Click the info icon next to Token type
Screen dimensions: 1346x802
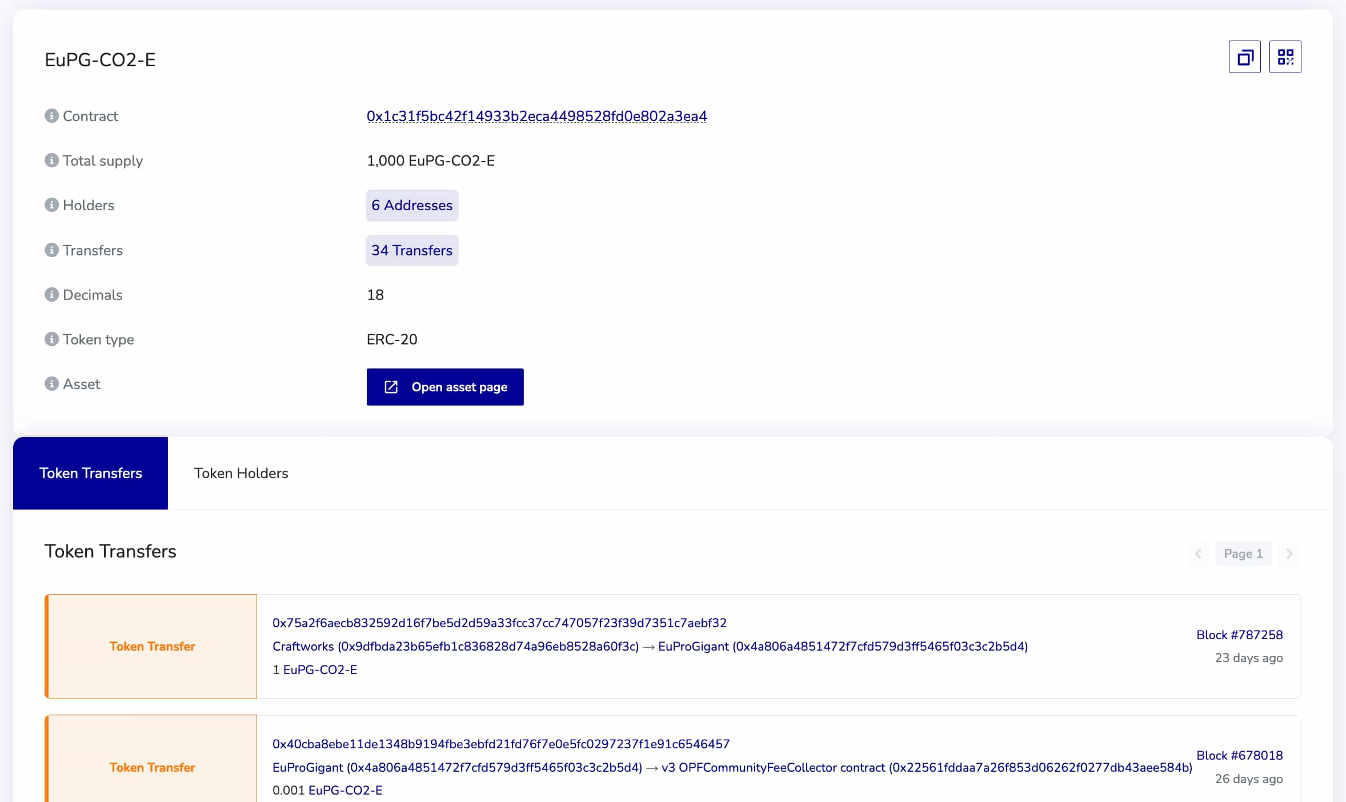pyautogui.click(x=51, y=339)
